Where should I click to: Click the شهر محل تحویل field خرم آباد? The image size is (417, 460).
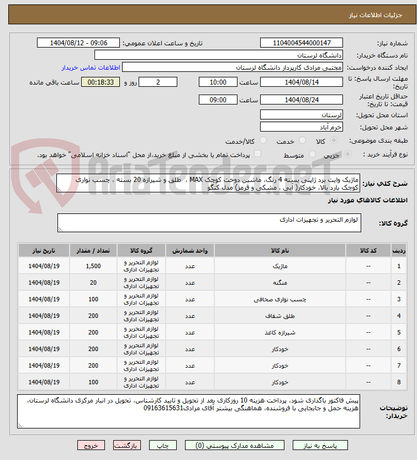pyautogui.click(x=301, y=127)
